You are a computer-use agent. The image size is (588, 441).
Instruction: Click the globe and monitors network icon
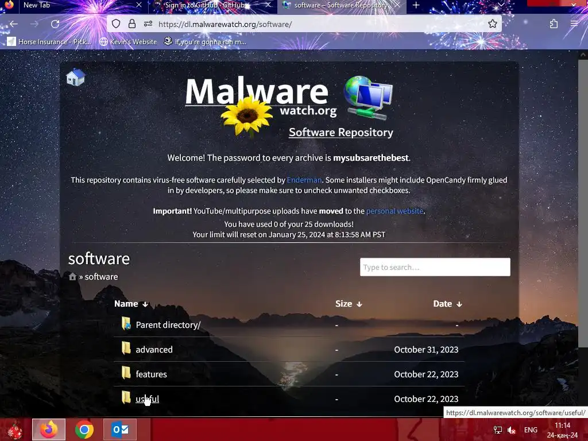click(x=368, y=98)
